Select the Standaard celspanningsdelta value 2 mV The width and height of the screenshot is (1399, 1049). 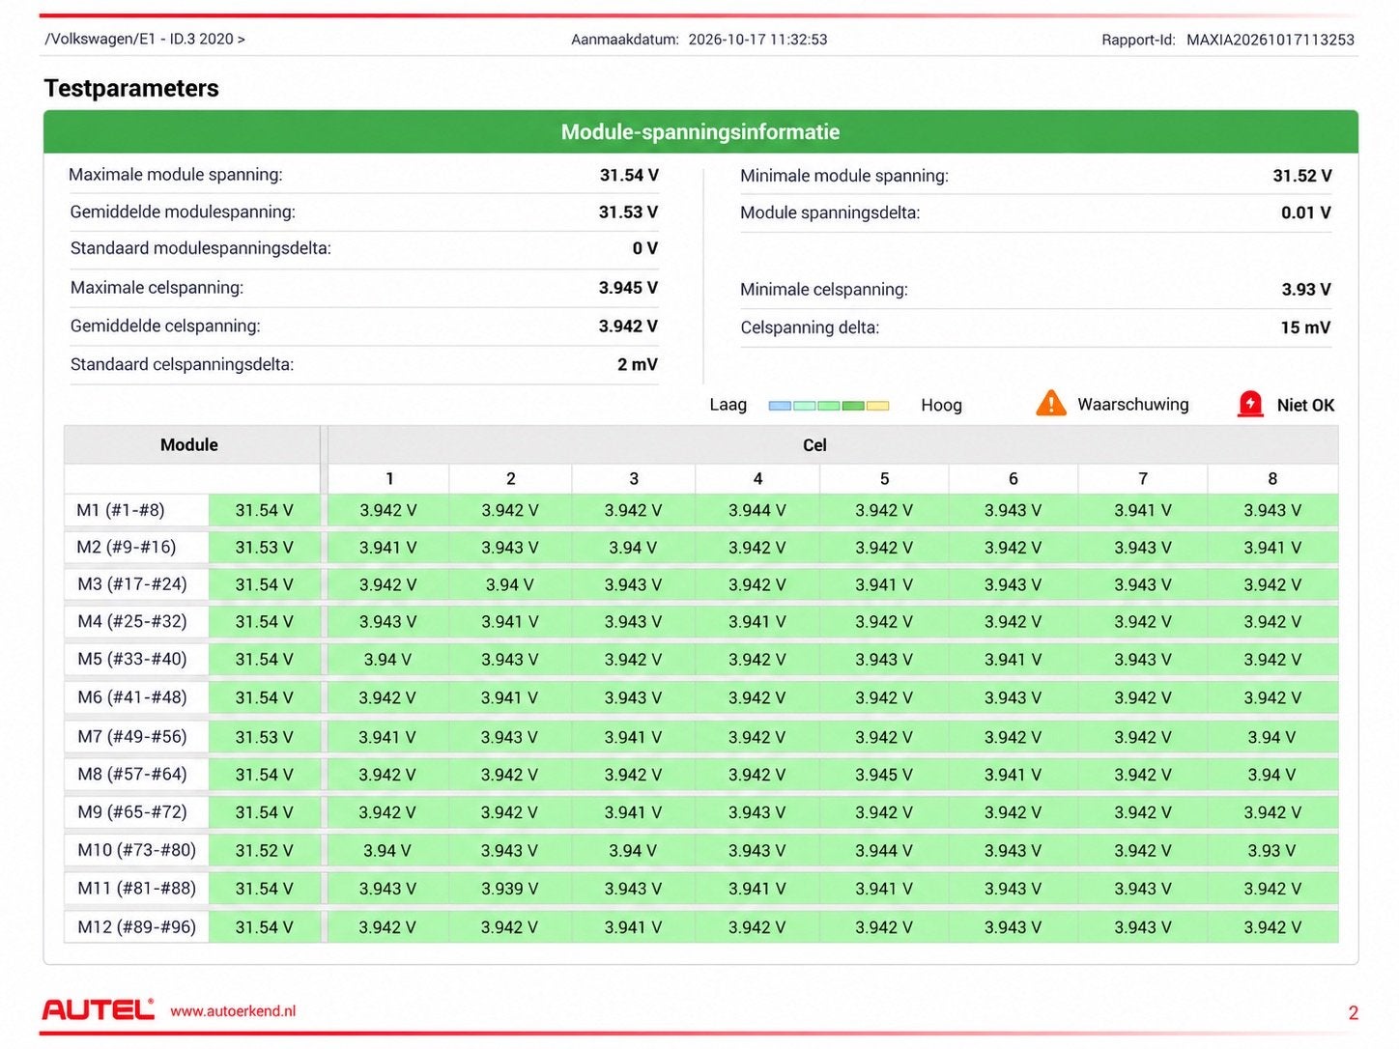638,364
